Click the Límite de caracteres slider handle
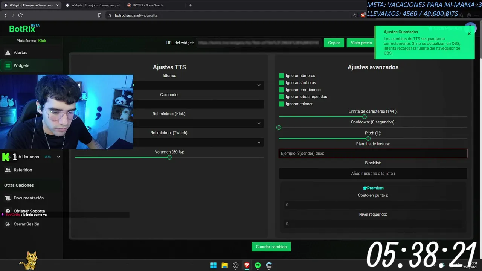This screenshot has width=482, height=271. tap(365, 117)
